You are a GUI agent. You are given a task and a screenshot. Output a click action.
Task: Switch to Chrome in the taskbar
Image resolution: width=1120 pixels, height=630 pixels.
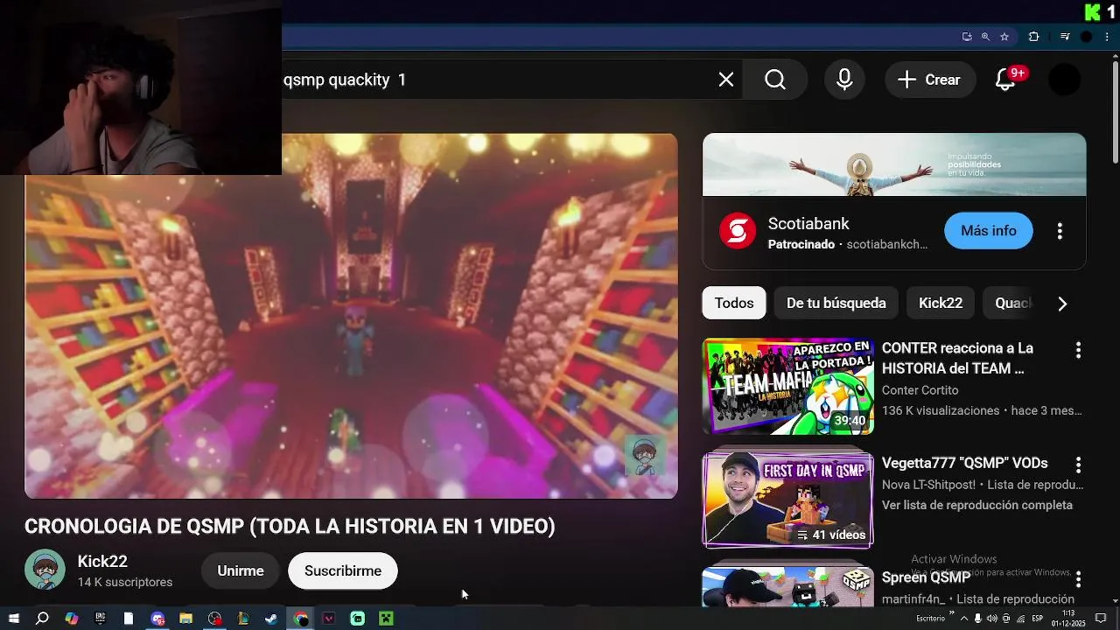(x=300, y=619)
